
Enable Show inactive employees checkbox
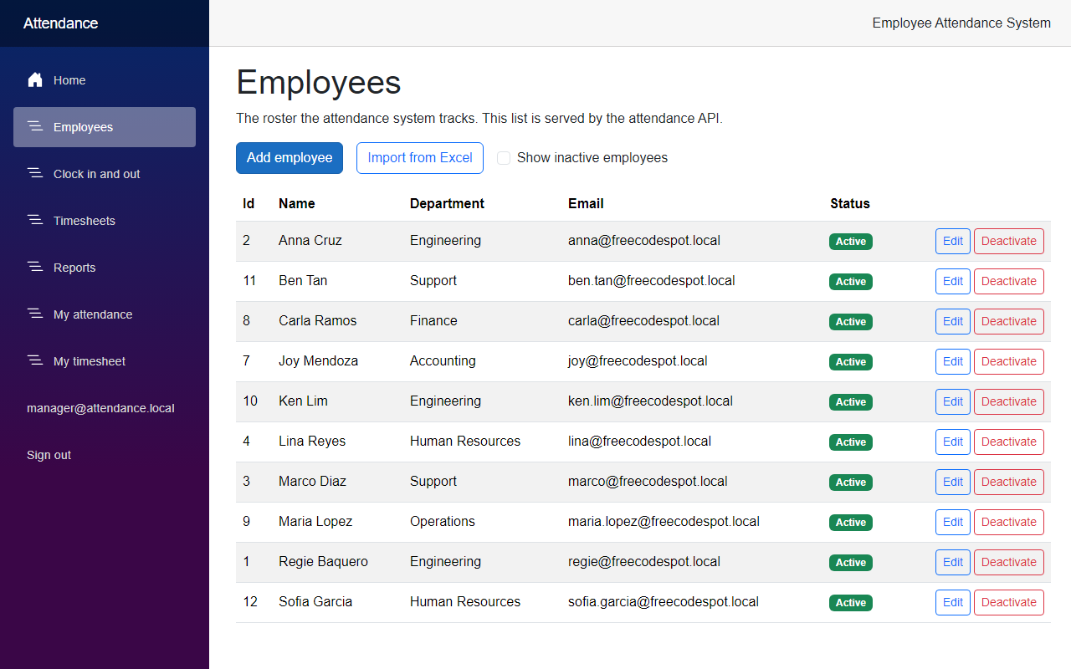click(504, 158)
